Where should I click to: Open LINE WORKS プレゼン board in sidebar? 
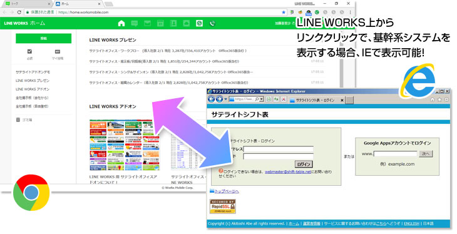(33, 81)
